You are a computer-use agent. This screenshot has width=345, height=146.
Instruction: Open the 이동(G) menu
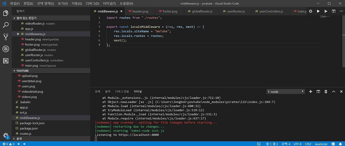coord(77,3)
